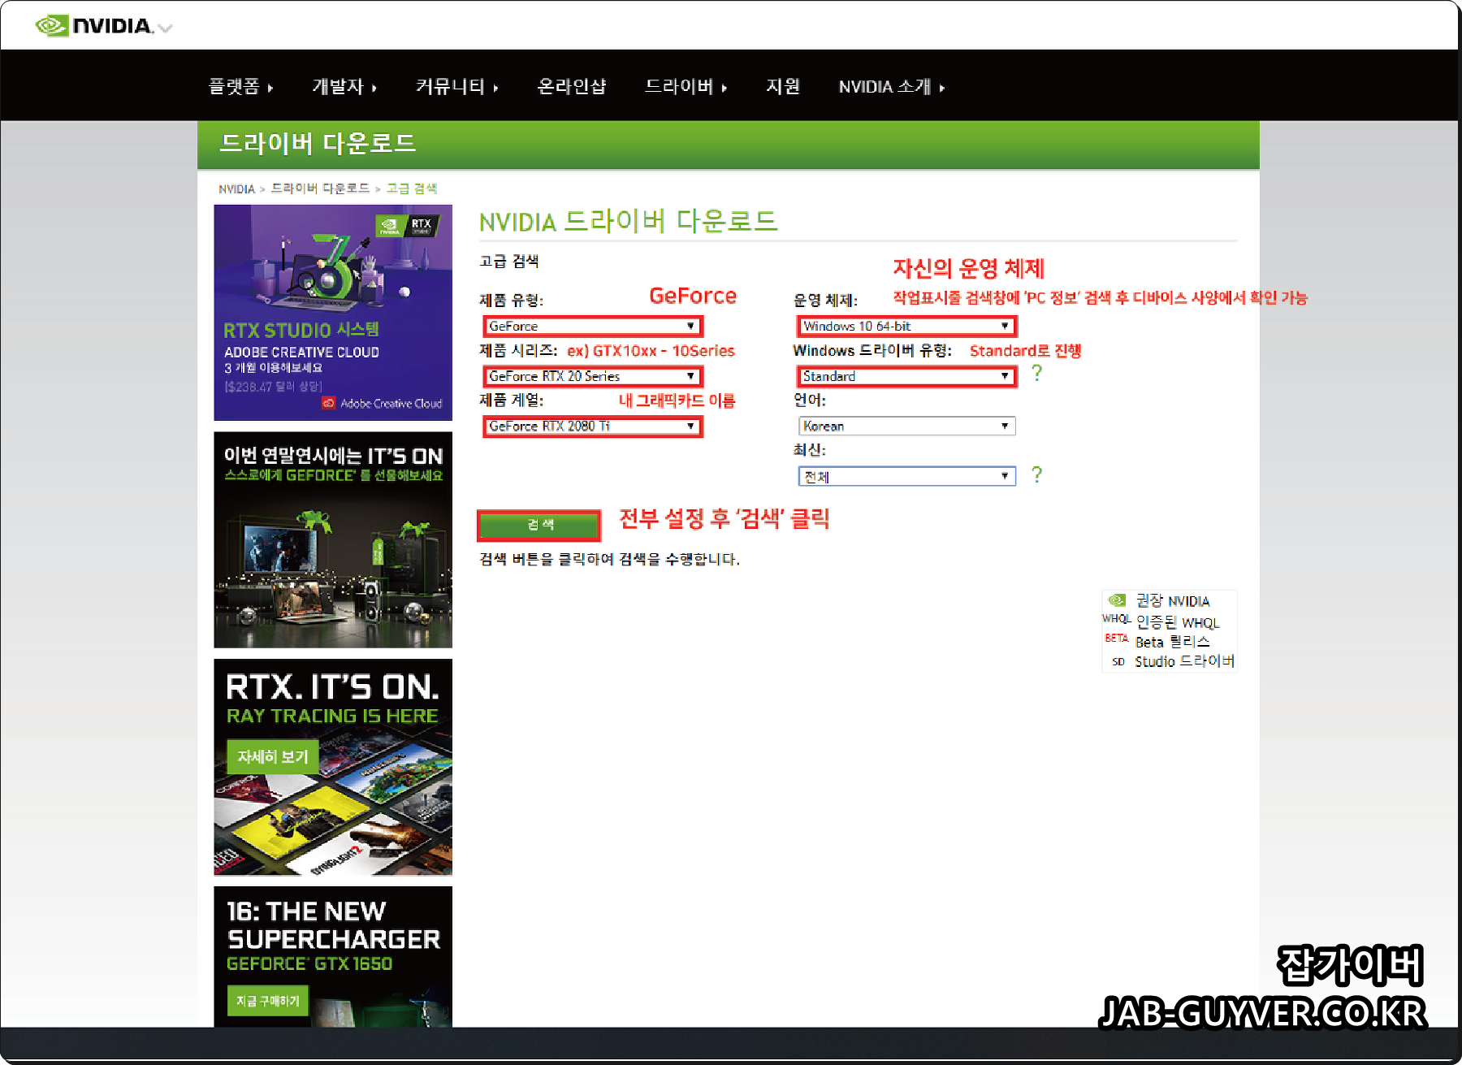This screenshot has width=1462, height=1065.
Task: Click the BETA legend icon
Action: 1116,639
